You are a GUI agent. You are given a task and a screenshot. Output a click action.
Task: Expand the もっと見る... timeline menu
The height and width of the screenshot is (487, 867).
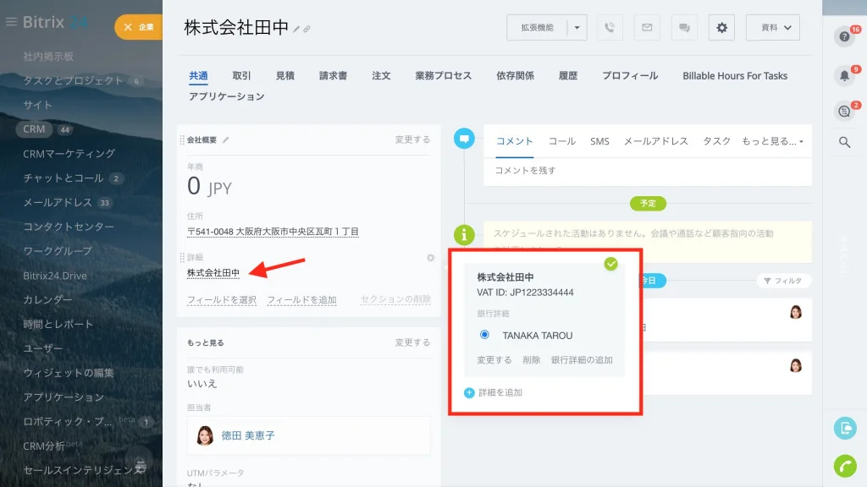click(x=772, y=141)
